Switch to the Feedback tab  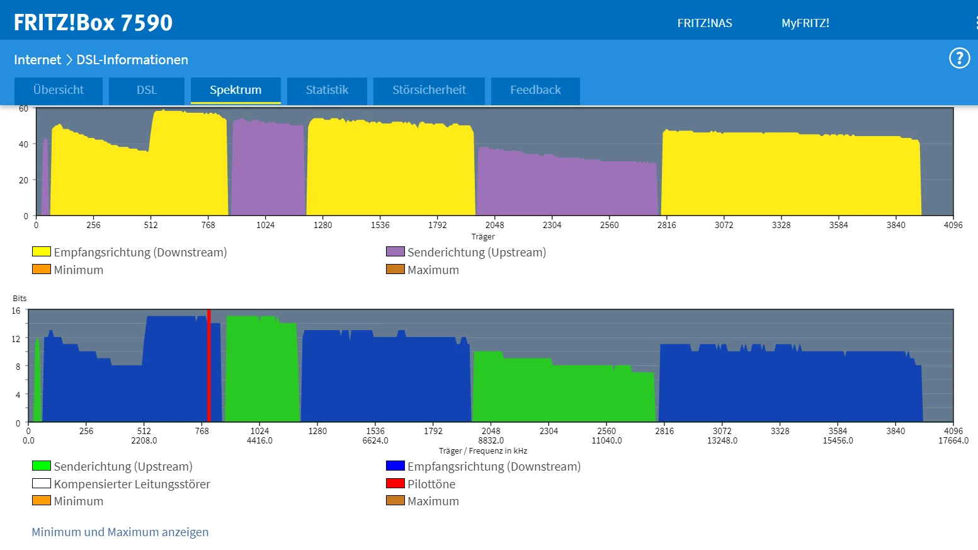click(535, 90)
